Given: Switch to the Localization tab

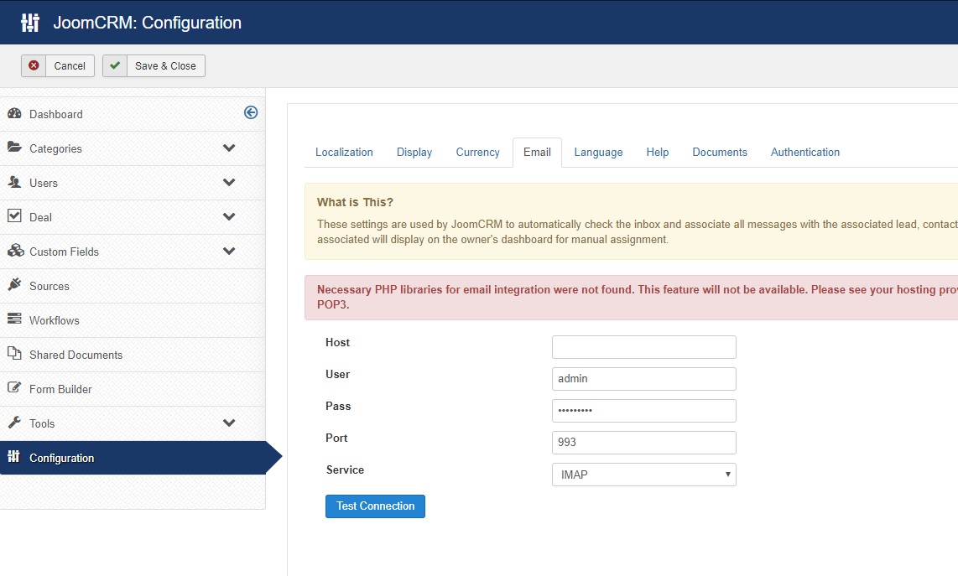Looking at the screenshot, I should click(x=344, y=152).
